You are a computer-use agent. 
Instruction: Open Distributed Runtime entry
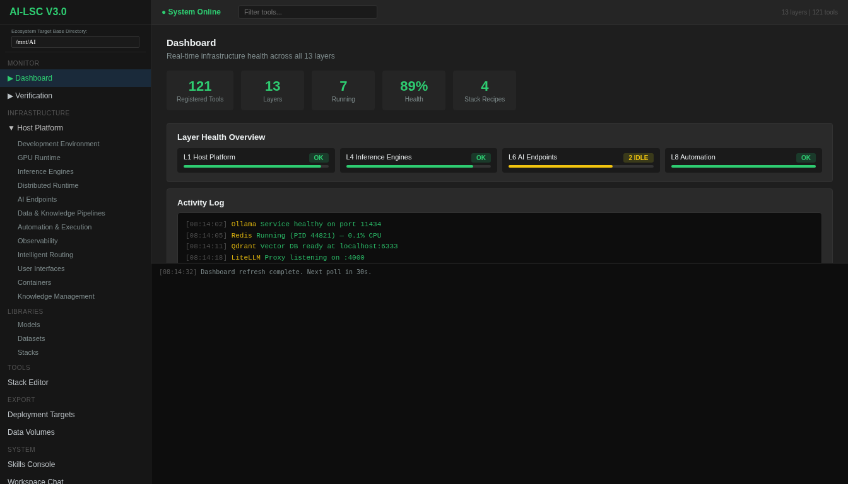[x=75, y=185]
